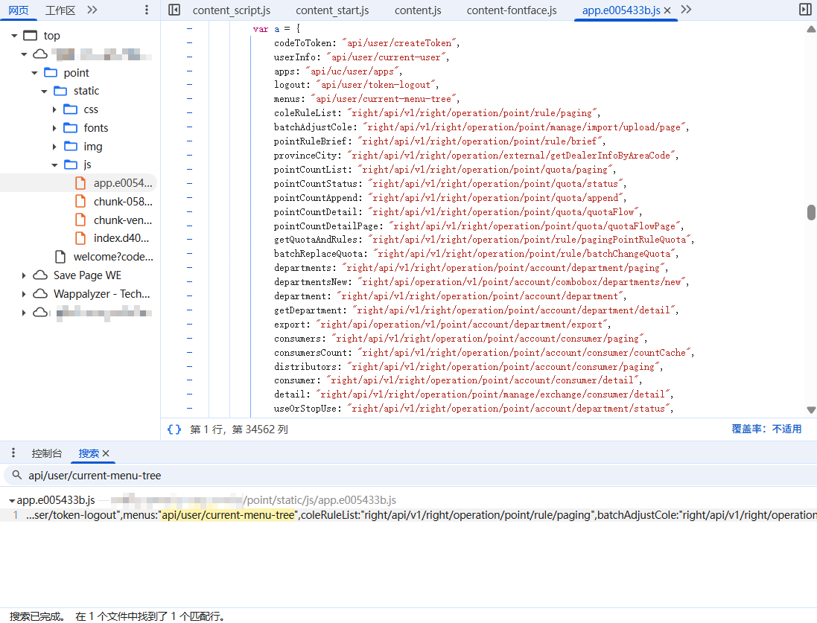The height and width of the screenshot is (623, 817).
Task: Switch to the 控制台 drawer tab
Action: [x=46, y=453]
